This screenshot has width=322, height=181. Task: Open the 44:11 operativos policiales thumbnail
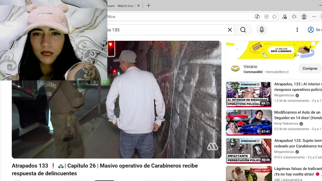(x=249, y=94)
